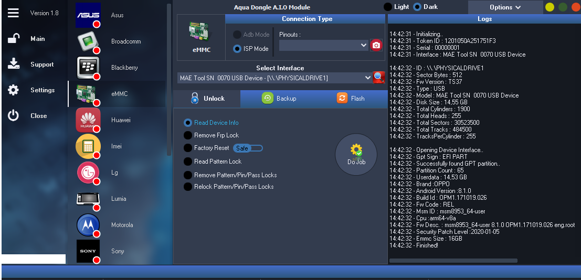581x280 pixels.
Task: Click the Close menu item
Action: pos(38,115)
